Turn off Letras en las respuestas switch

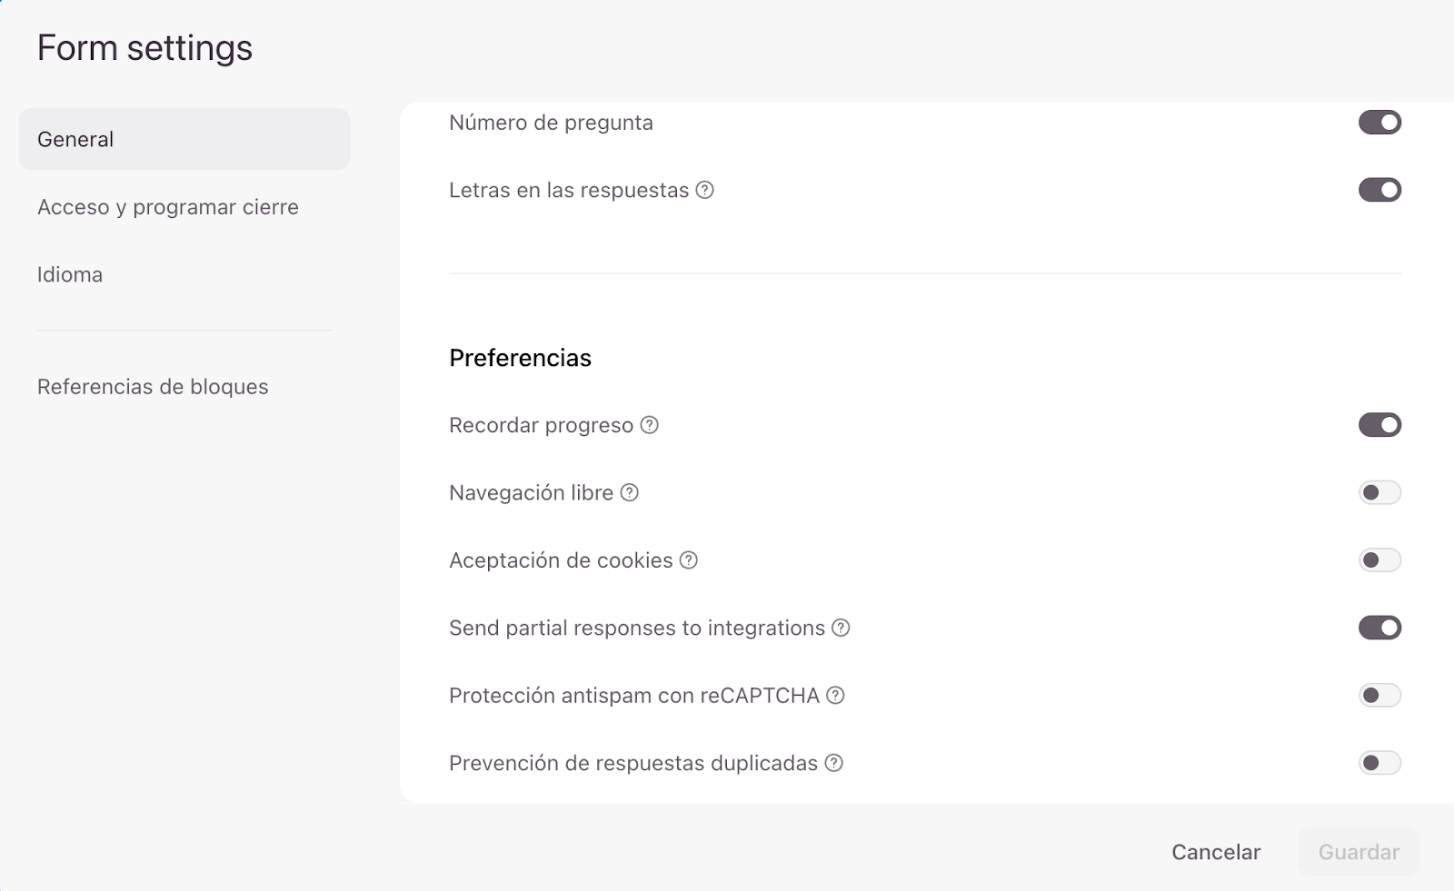[1379, 190]
